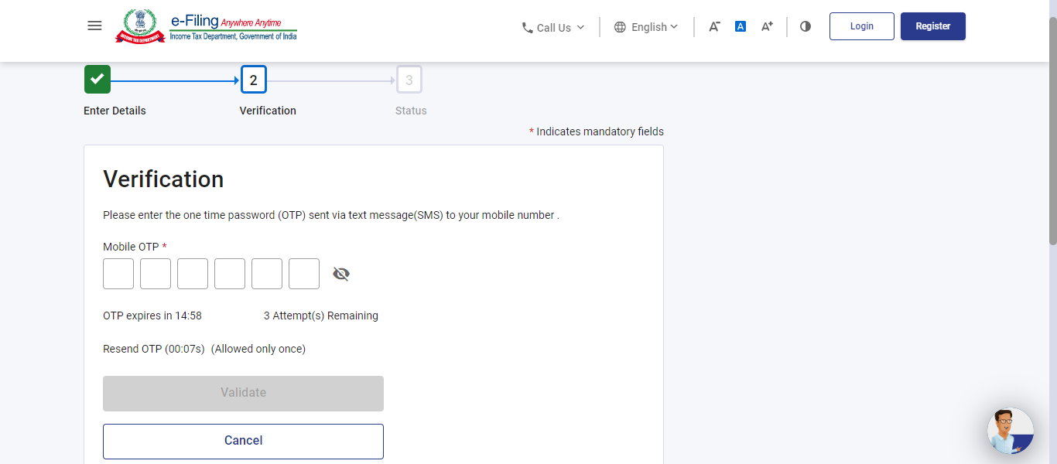Screen dimensions: 1057x464
Task: Open the English language dropdown
Action: (x=647, y=26)
